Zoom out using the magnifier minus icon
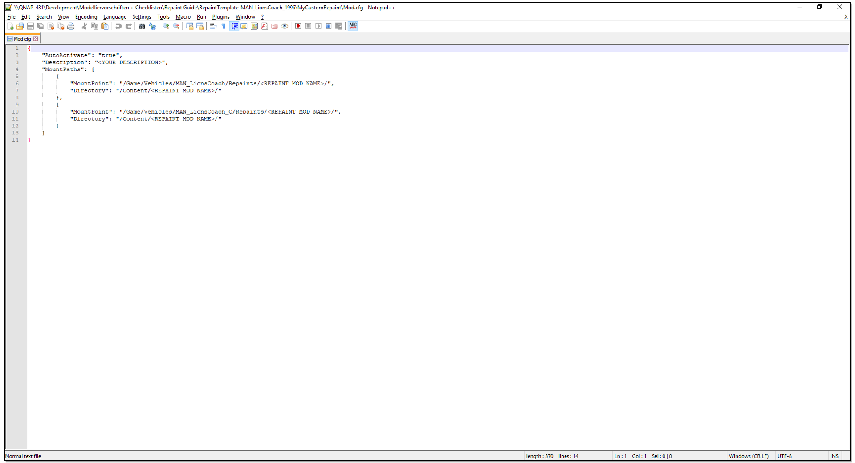855x463 pixels. pos(176,26)
